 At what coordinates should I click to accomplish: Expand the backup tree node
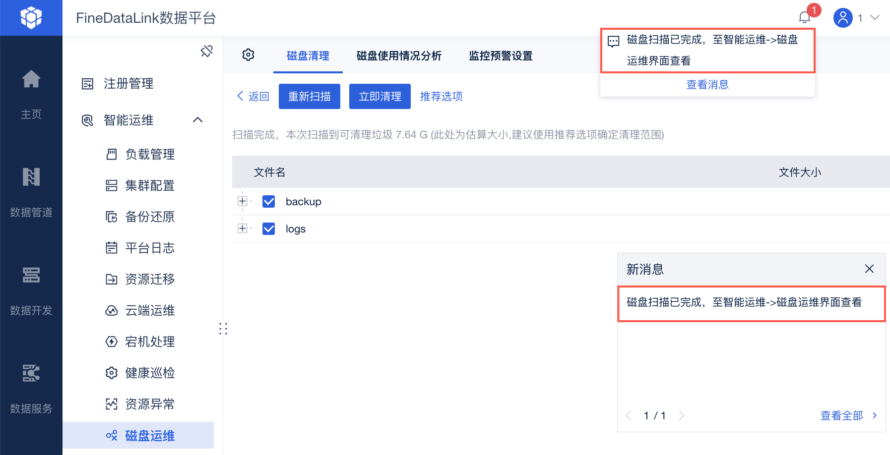coord(242,201)
